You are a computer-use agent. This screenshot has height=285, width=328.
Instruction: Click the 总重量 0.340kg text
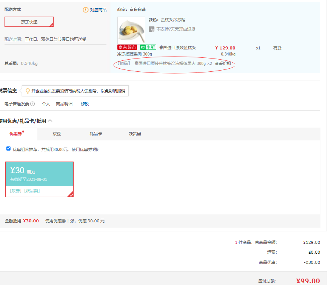[21, 63]
